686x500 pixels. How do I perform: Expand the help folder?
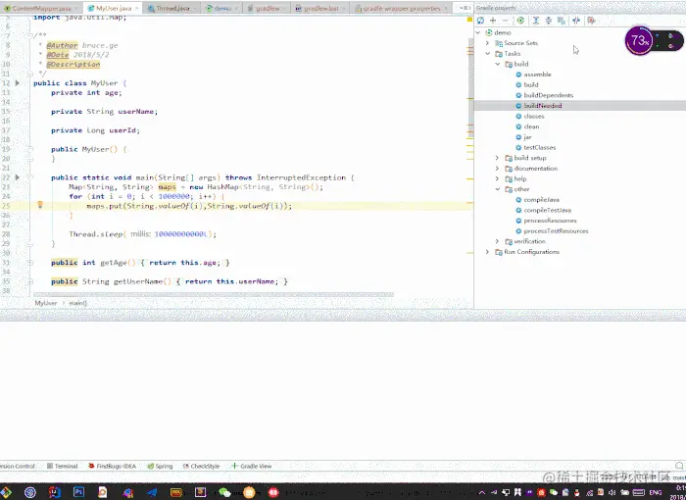[x=498, y=179]
